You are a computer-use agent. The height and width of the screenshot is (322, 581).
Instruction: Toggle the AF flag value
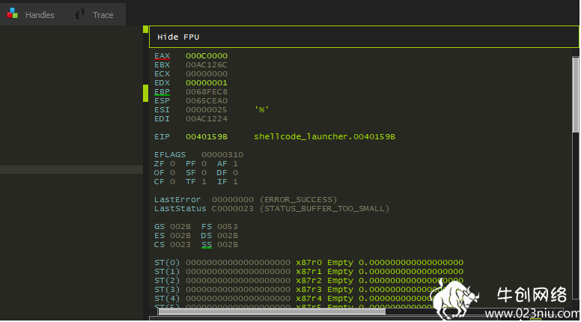coord(235,164)
